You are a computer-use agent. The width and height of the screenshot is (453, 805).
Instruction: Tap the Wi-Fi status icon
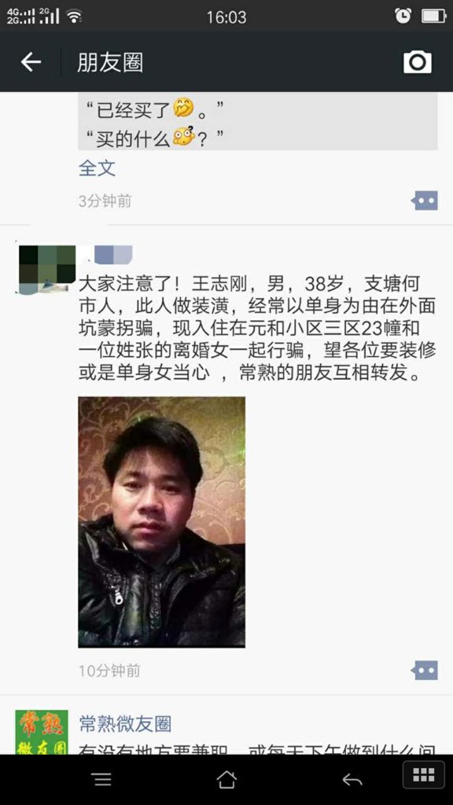pyautogui.click(x=75, y=17)
